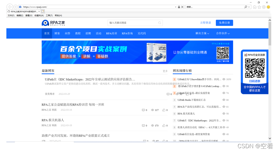Open the favorites star icon

click(260, 7)
